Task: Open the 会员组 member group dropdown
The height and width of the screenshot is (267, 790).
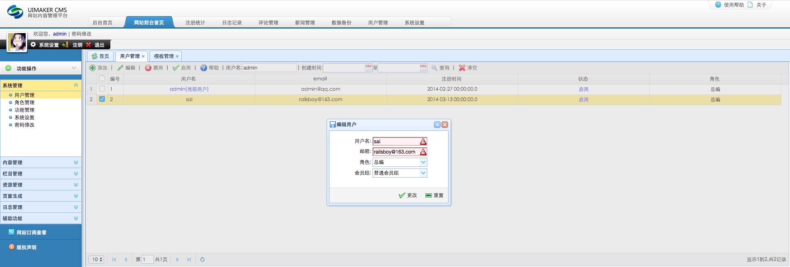Action: coord(423,173)
